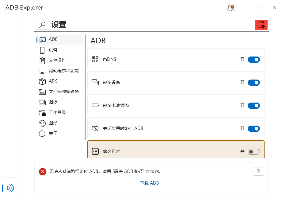
Task: Select the 文件资源管理器 category
Action: [60, 92]
